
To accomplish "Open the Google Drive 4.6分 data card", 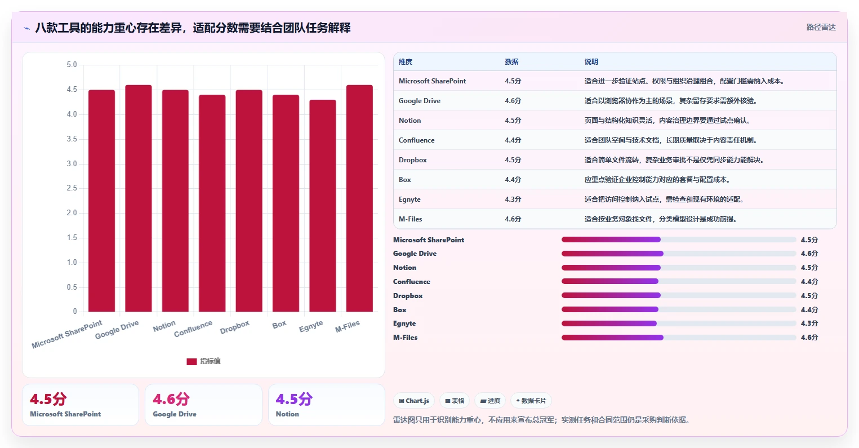I will click(x=203, y=405).
